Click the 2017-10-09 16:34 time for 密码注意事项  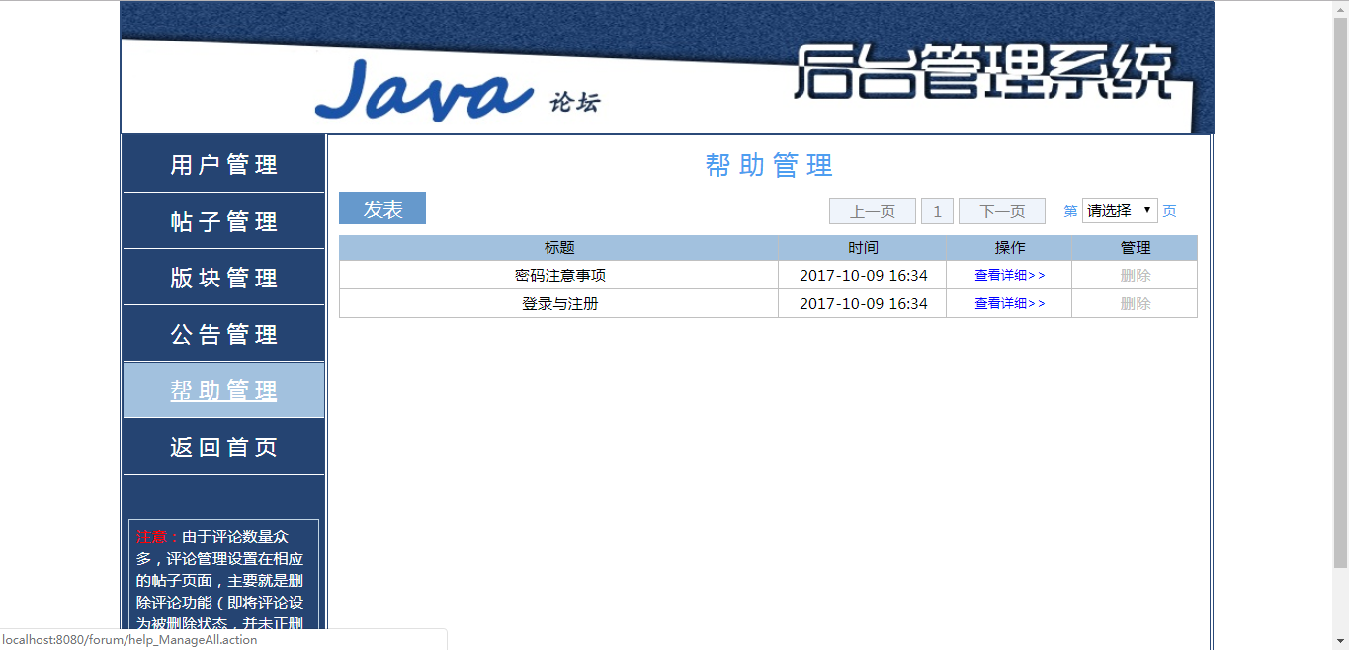[x=863, y=275]
